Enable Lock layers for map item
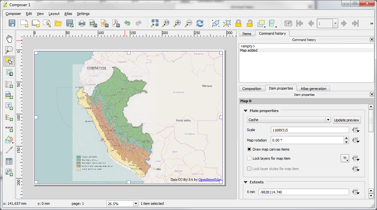 pos(249,158)
